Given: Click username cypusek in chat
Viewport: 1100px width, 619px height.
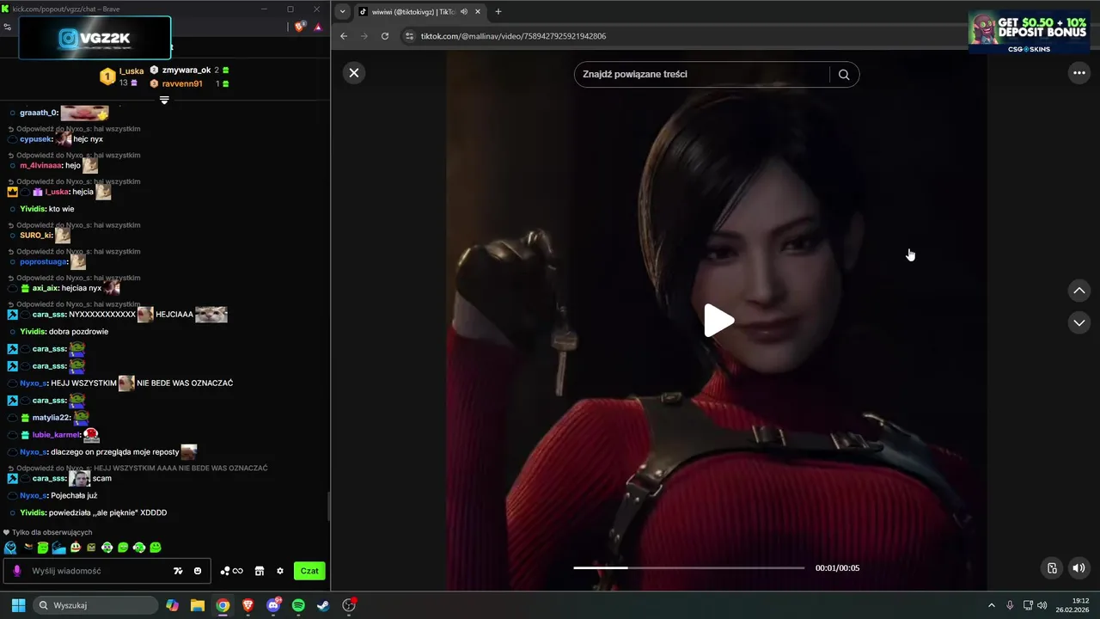Looking at the screenshot, I should click(x=36, y=139).
